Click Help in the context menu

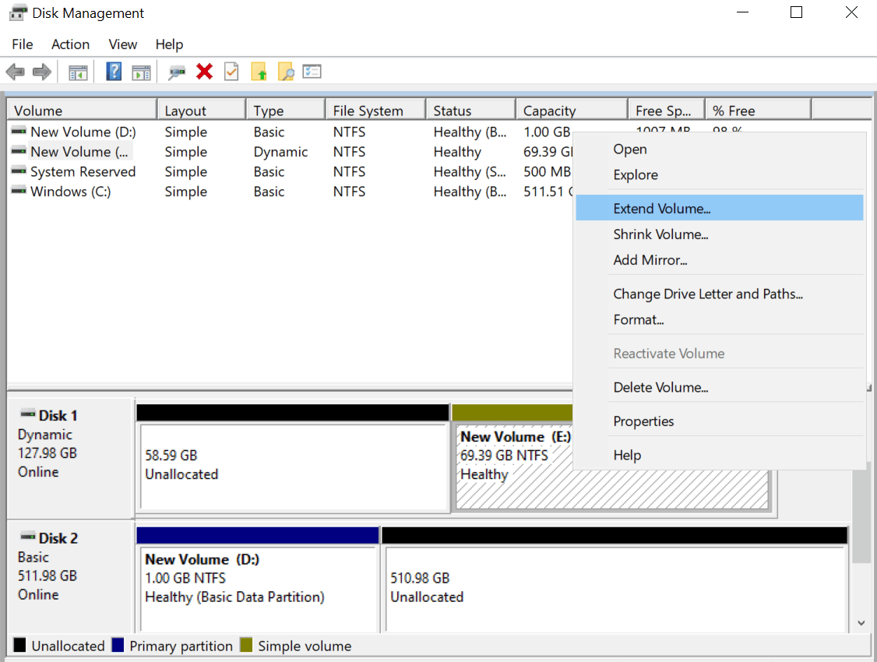[x=719, y=455]
